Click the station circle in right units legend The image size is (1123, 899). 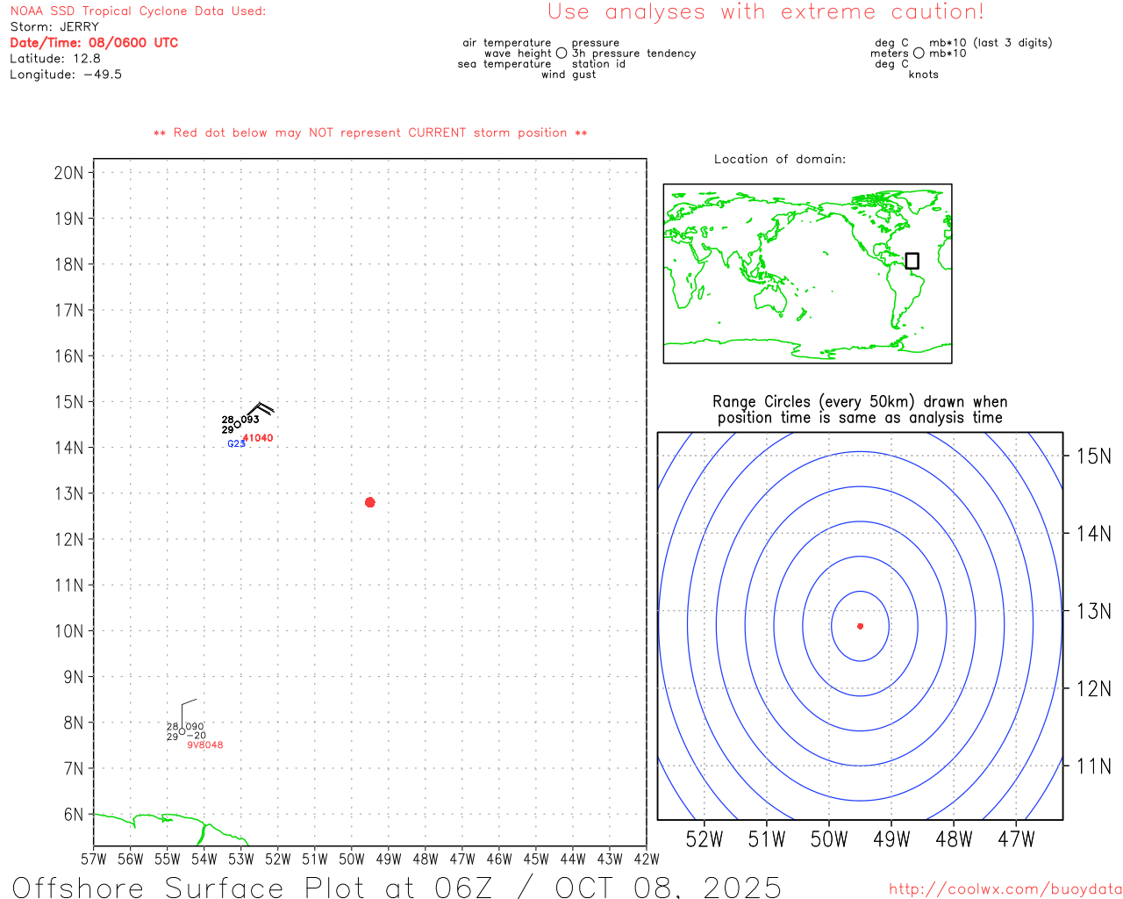[919, 53]
